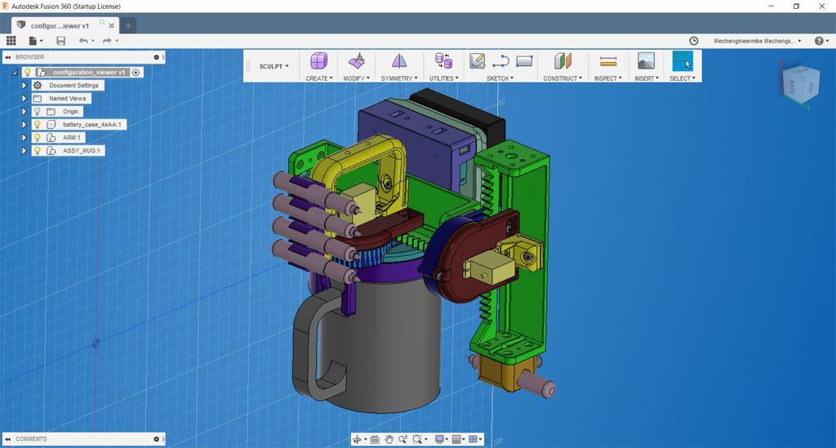This screenshot has height=448, width=836.
Task: Click the ViewCube orientation cube
Action: click(801, 85)
